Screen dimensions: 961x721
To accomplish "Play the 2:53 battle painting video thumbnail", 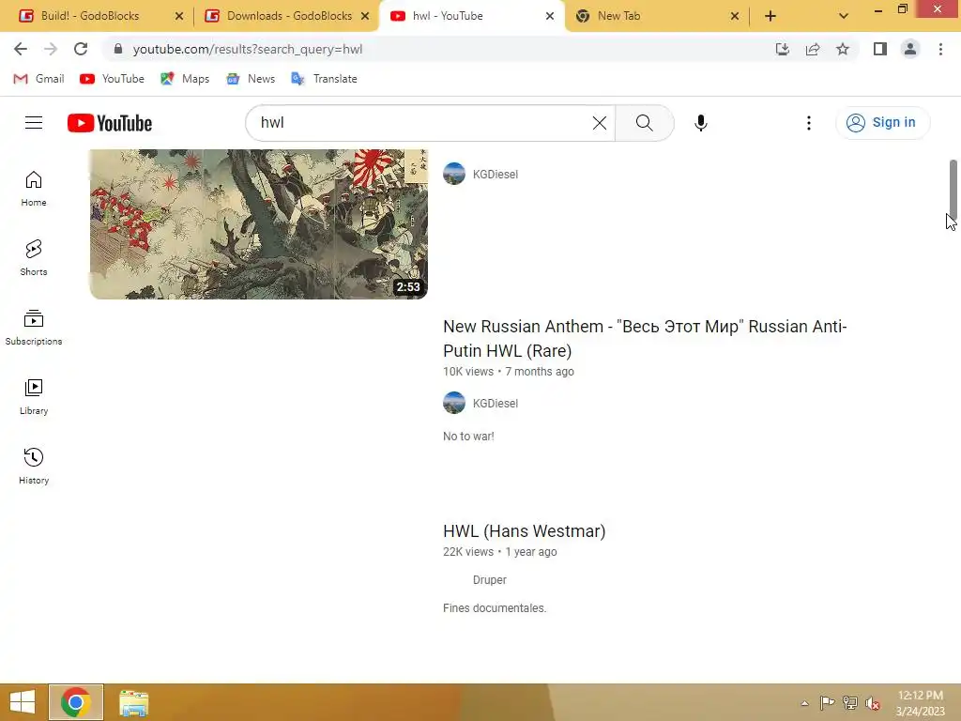I will pyautogui.click(x=259, y=224).
